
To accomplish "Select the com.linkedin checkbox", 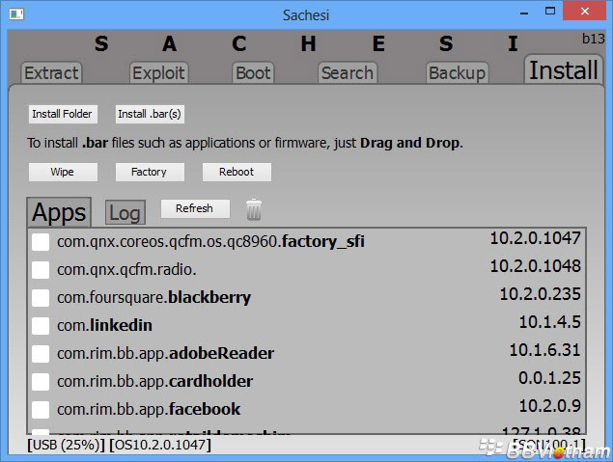I will click(x=41, y=326).
